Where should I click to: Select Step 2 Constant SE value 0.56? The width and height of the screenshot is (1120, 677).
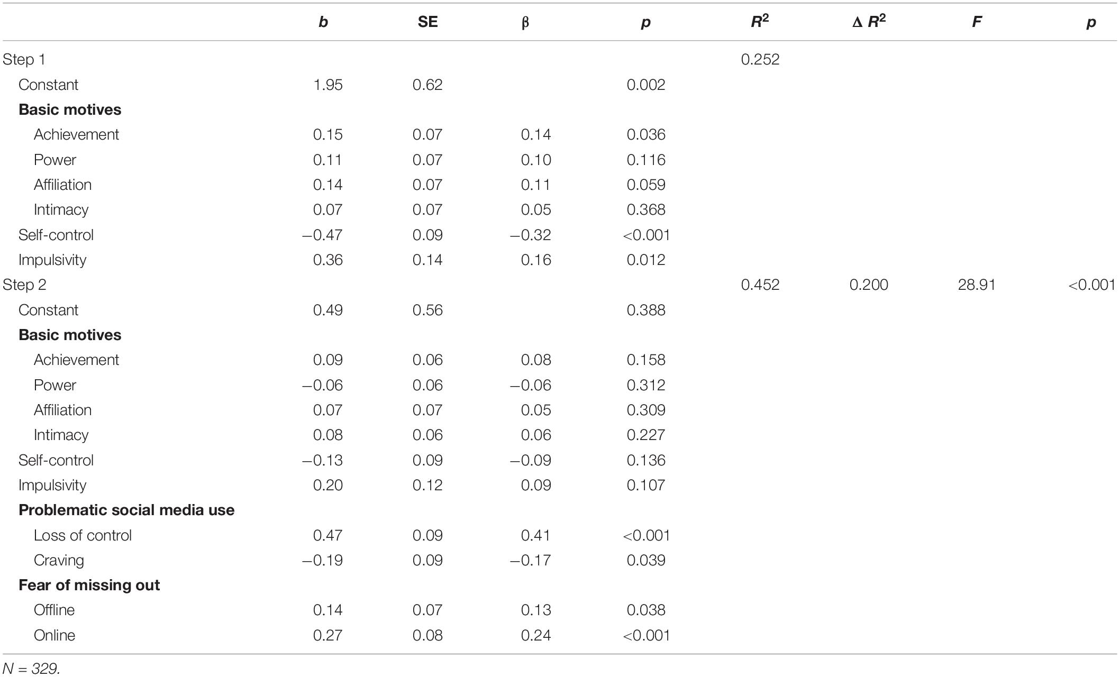click(x=427, y=310)
